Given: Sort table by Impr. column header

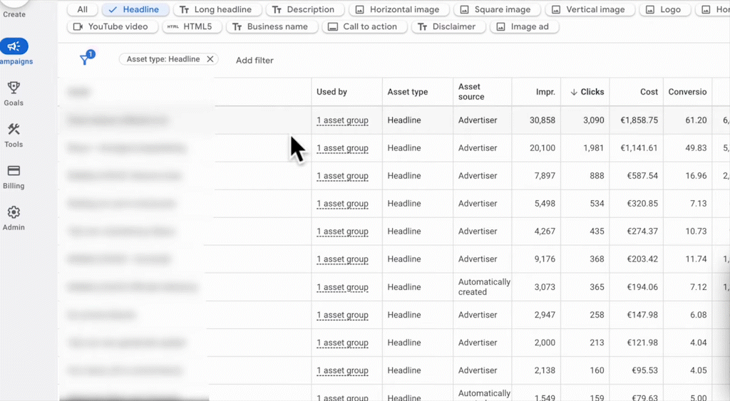Looking at the screenshot, I should 545,92.
